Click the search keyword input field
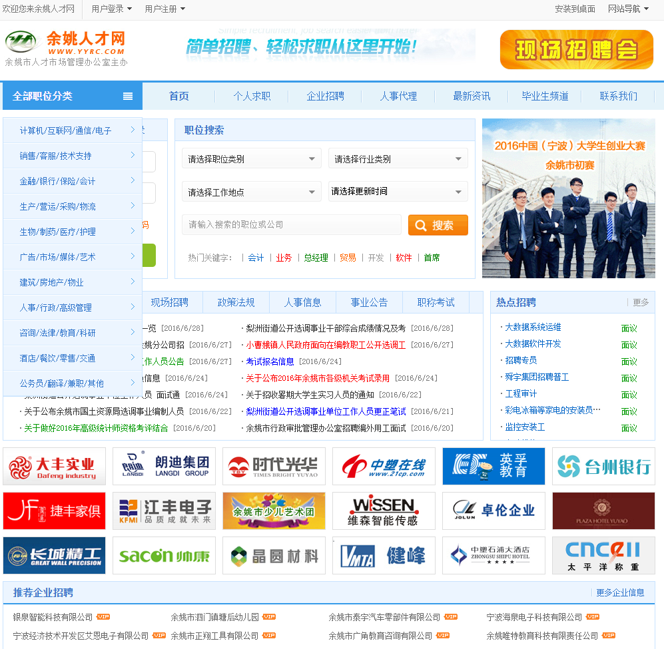Image resolution: width=664 pixels, height=649 pixels. tap(292, 224)
